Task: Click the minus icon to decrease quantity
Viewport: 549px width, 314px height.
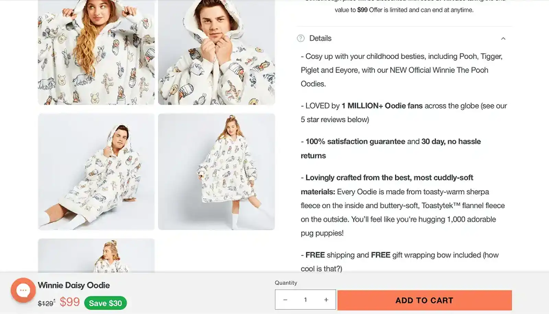Action: (285, 299)
